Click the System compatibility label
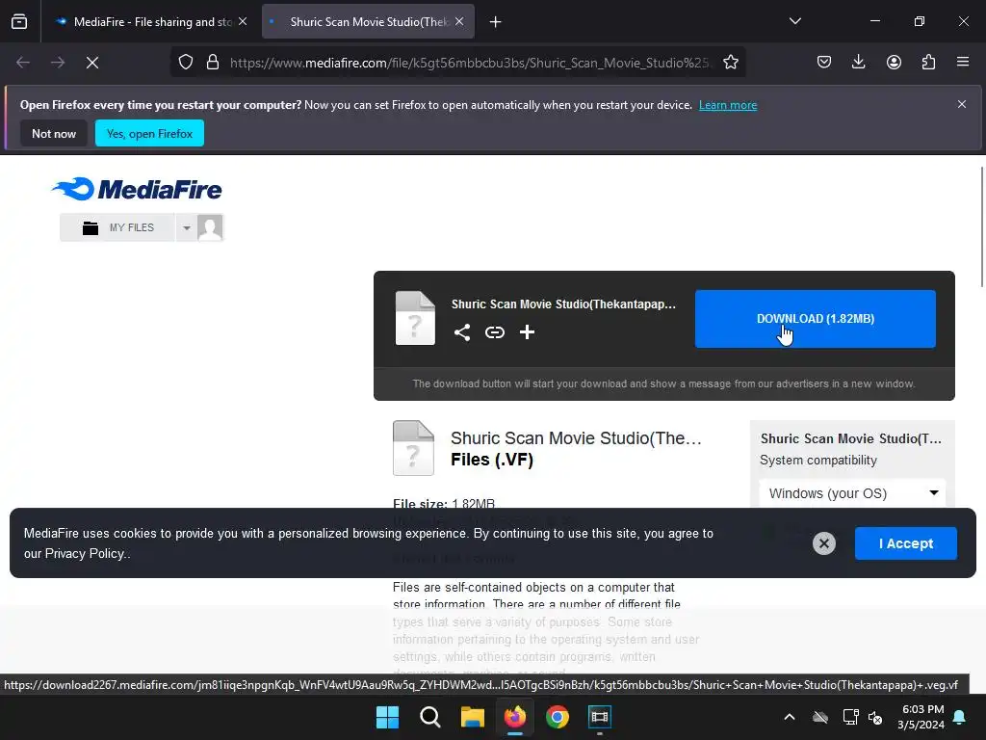The height and width of the screenshot is (740, 986). point(818,460)
